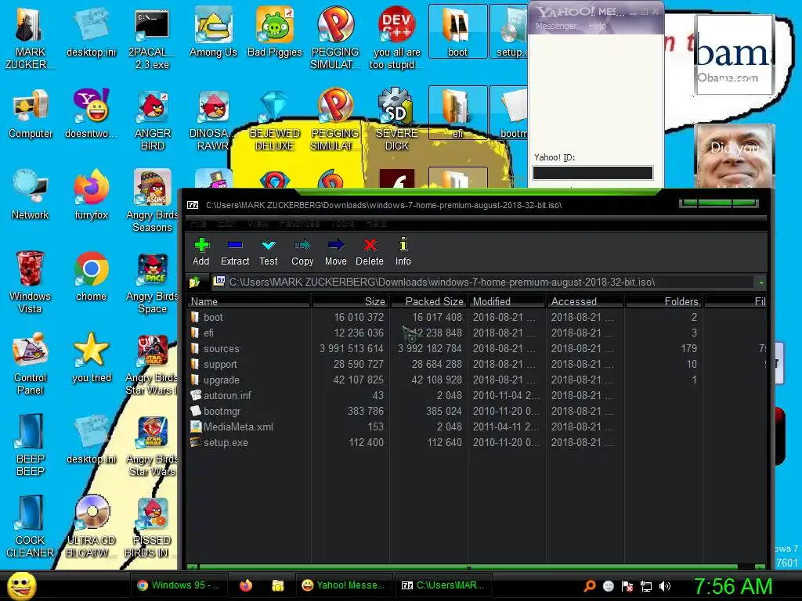Sort by the Packed Size column header

click(429, 301)
